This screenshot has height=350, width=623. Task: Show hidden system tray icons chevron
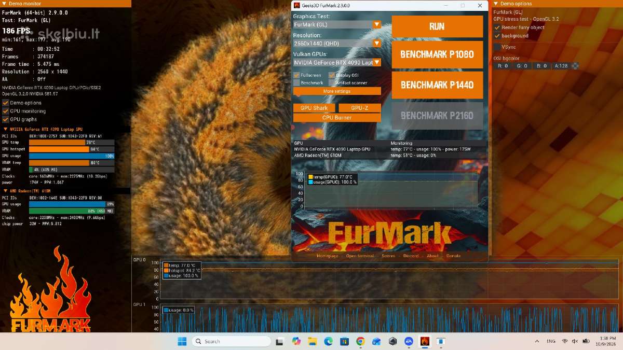coord(537,341)
